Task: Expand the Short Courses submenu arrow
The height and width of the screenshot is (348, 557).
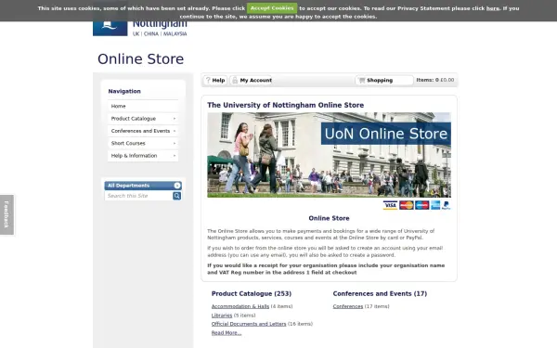Action: tap(175, 144)
